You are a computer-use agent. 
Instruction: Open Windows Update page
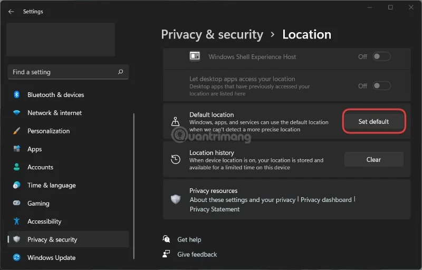pyautogui.click(x=68, y=257)
